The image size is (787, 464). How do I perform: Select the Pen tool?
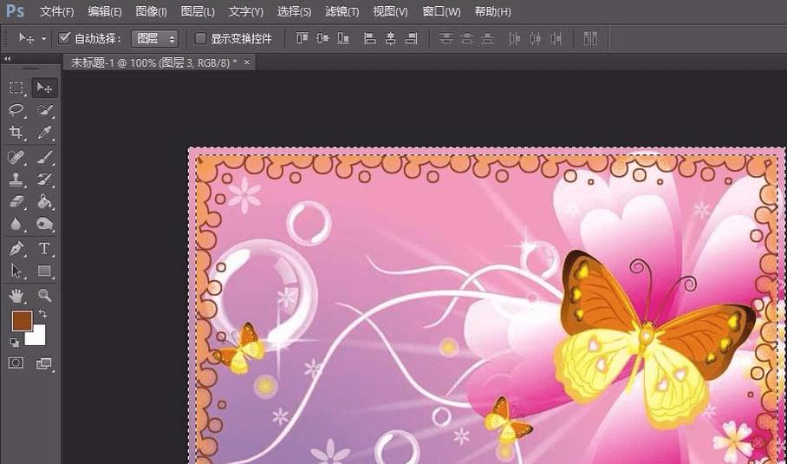16,249
